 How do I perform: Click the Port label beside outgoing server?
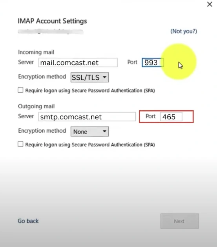click(150, 116)
